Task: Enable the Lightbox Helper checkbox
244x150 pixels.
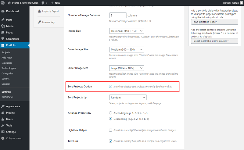Action: point(110,130)
